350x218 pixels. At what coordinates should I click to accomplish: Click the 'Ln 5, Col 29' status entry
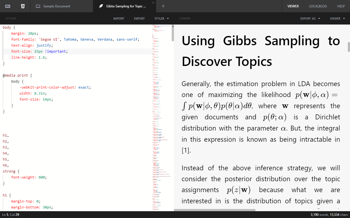pyautogui.click(x=11, y=215)
